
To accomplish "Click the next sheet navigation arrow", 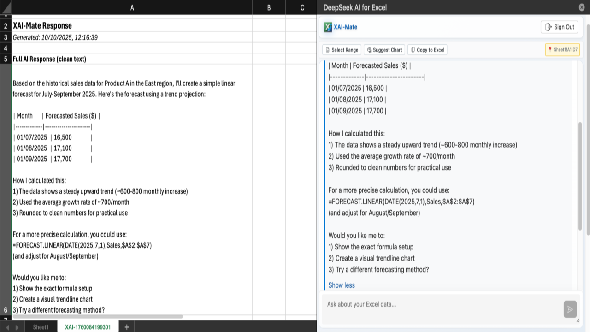I will (x=18, y=327).
